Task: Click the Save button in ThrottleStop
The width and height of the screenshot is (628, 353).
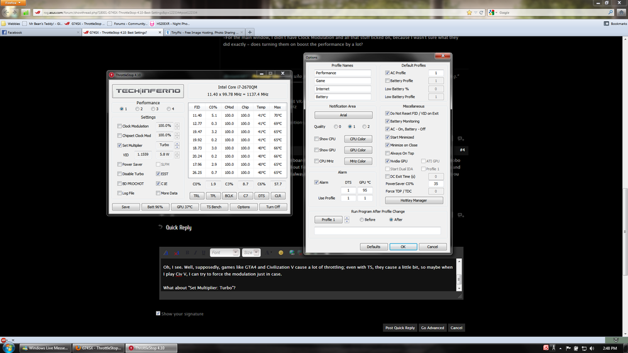Action: click(126, 207)
